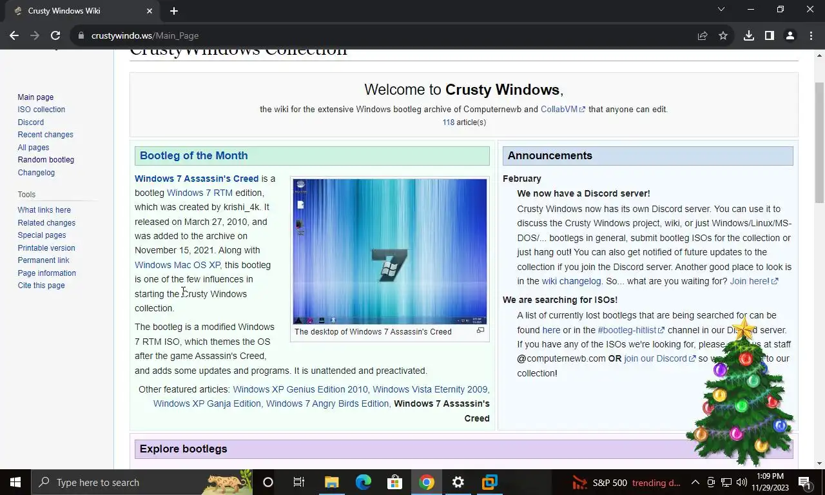Switch to Chrome on the taskbar

[x=427, y=482]
